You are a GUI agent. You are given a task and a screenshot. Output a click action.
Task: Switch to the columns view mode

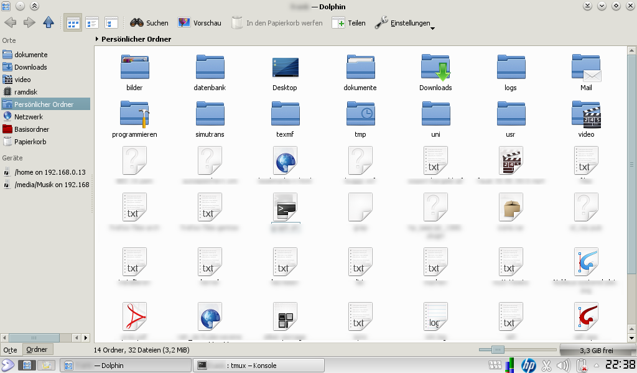(x=111, y=23)
